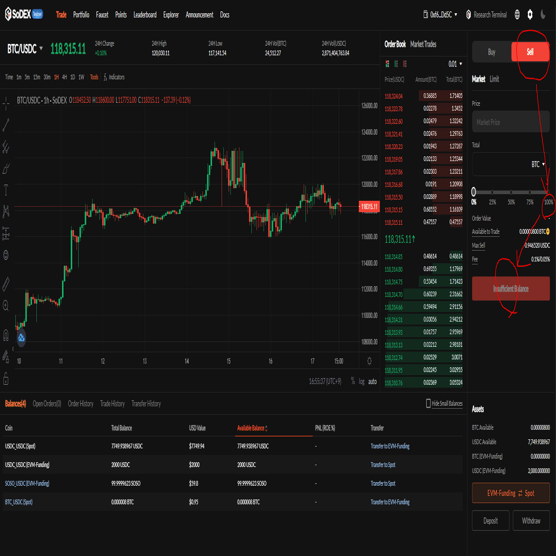556x556 pixels.
Task: Click the TradingView logo on chart
Action: (x=21, y=338)
